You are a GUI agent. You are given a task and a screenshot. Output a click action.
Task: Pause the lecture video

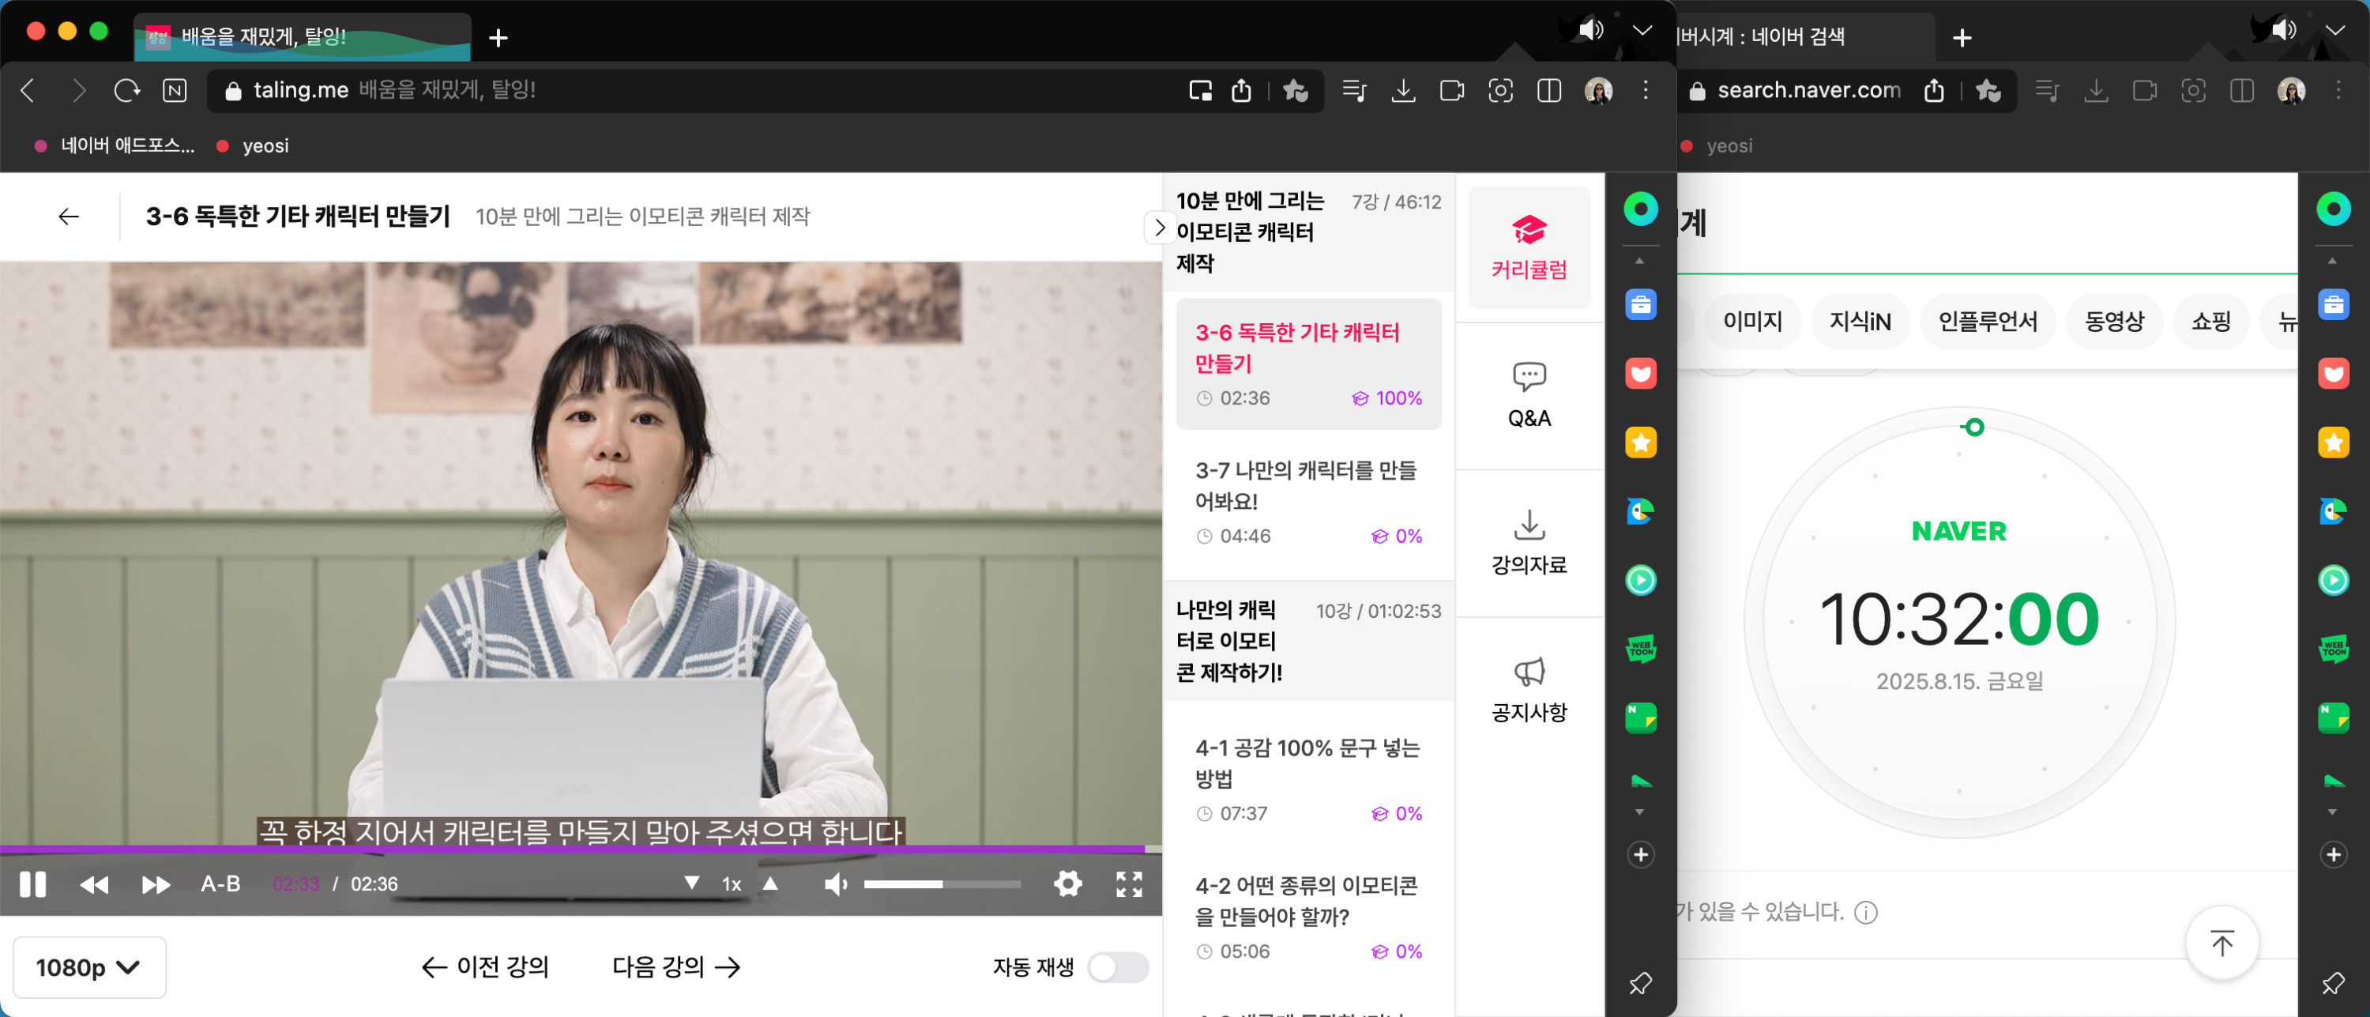[33, 883]
